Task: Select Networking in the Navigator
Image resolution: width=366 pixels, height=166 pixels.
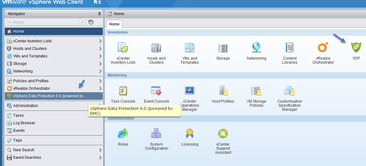Action: pos(54,71)
